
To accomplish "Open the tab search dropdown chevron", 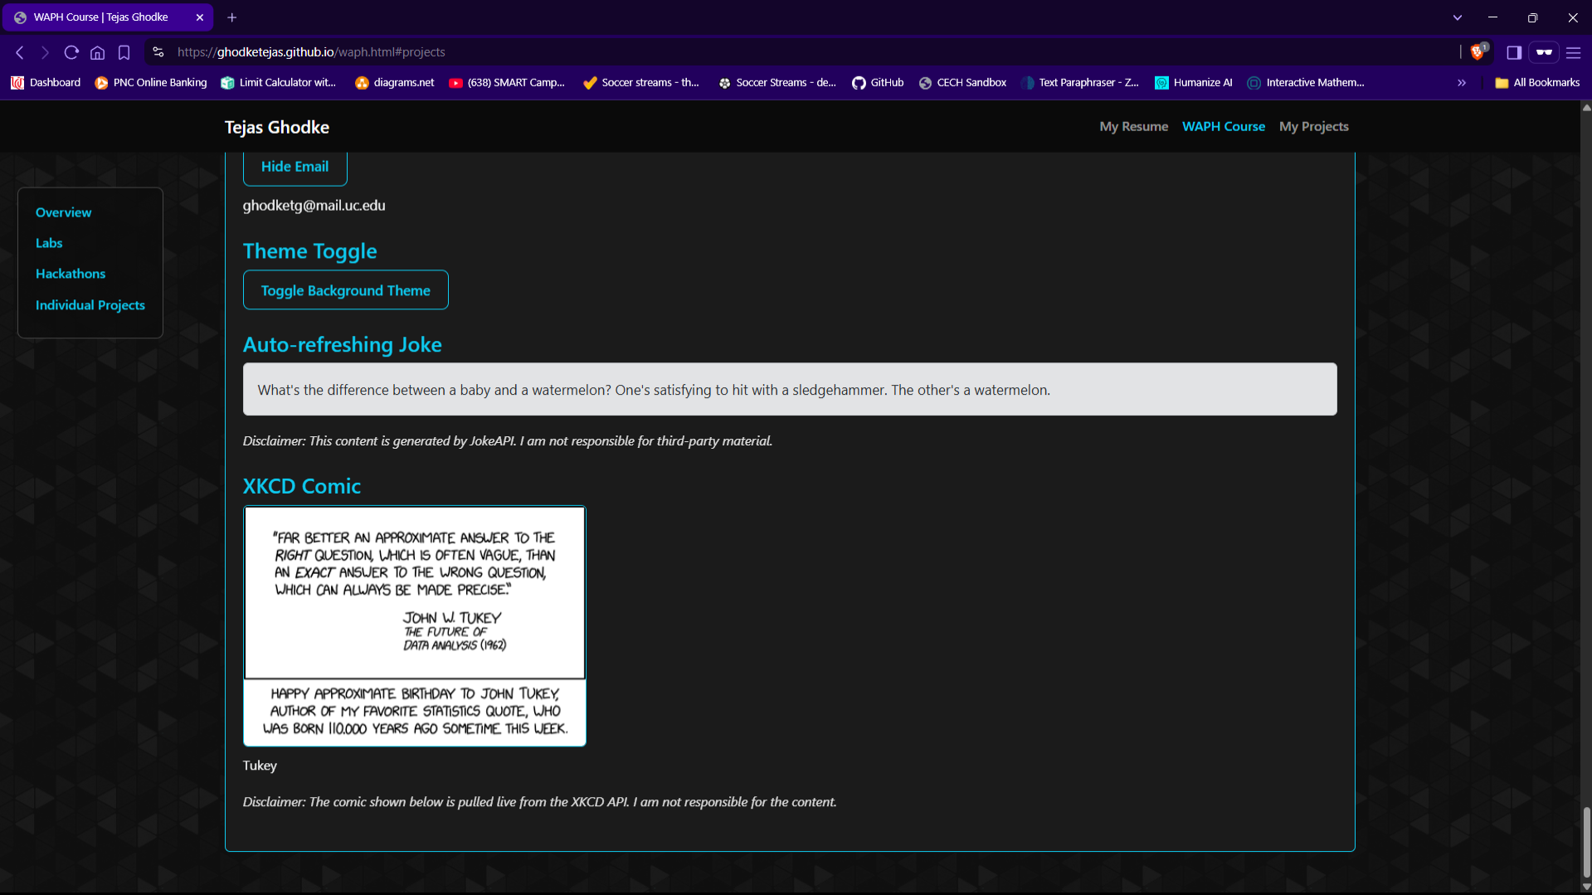I will point(1458,17).
